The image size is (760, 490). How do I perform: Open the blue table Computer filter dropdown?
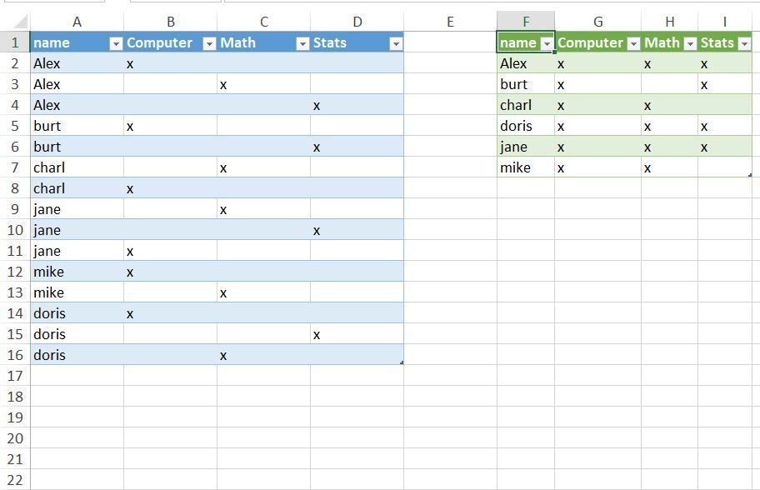(209, 44)
